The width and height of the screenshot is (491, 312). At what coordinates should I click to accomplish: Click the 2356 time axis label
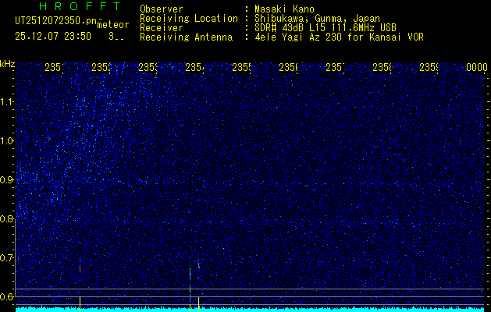click(288, 67)
